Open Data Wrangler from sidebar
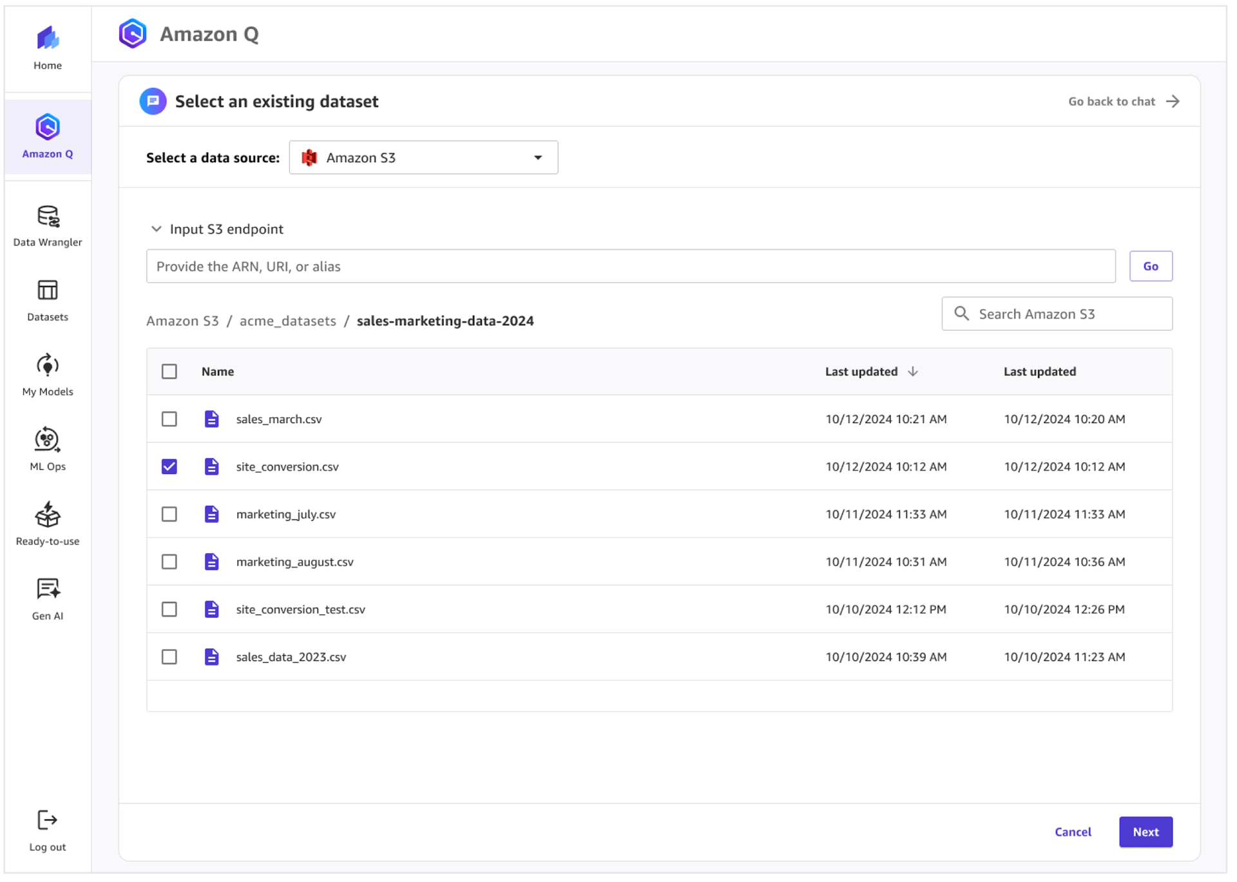This screenshot has height=882, width=1237. tap(48, 216)
